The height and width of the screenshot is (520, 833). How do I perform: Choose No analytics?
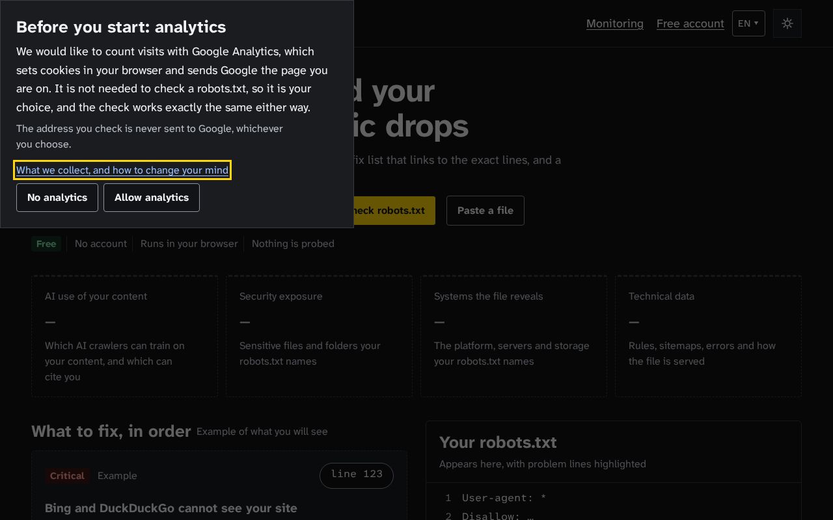pos(57,198)
